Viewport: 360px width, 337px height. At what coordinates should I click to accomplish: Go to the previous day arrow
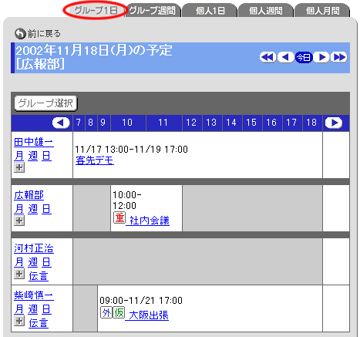point(286,57)
